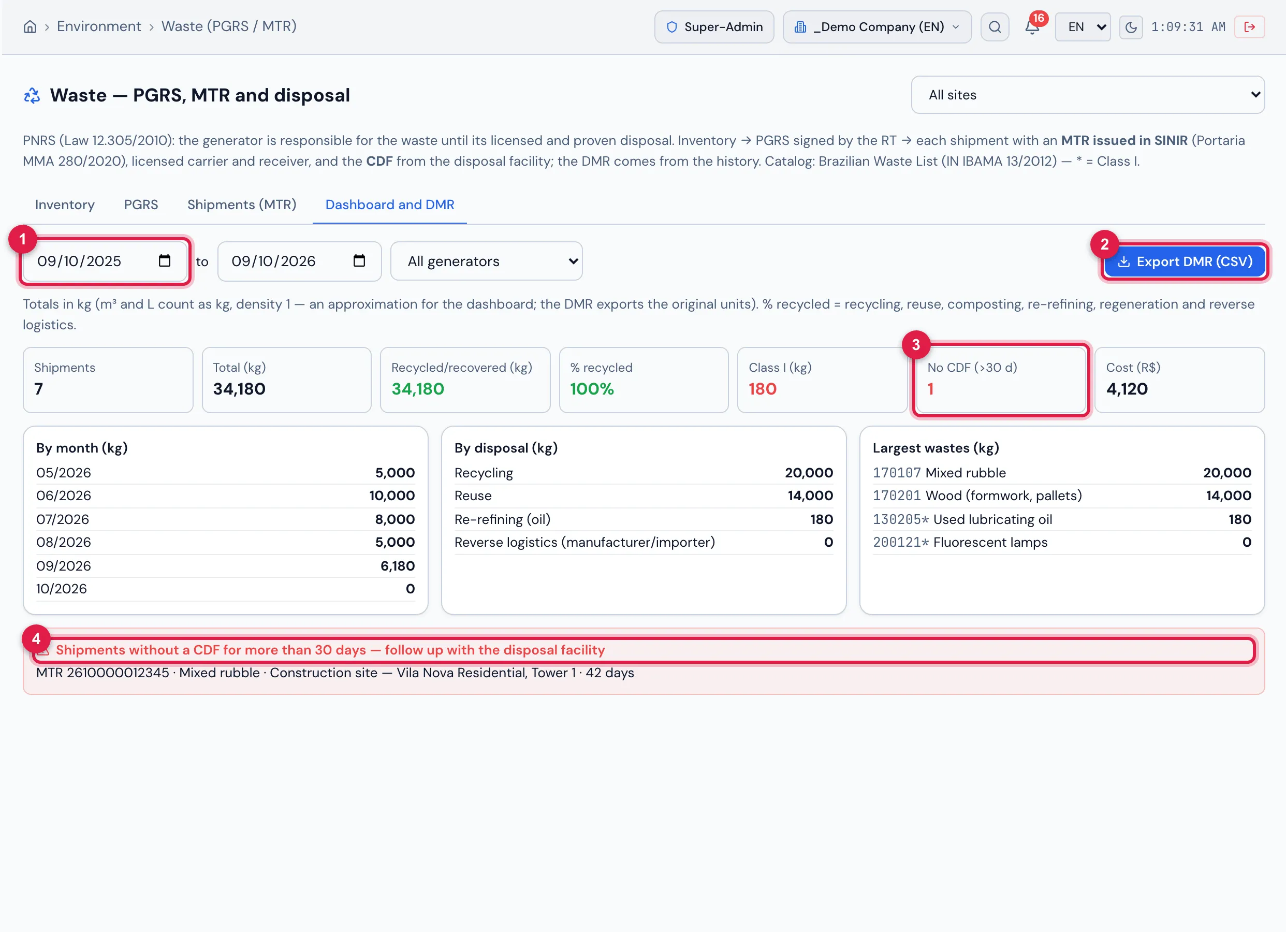The height and width of the screenshot is (932, 1286).
Task: Click Export DMR (CSV) button
Action: coord(1184,261)
